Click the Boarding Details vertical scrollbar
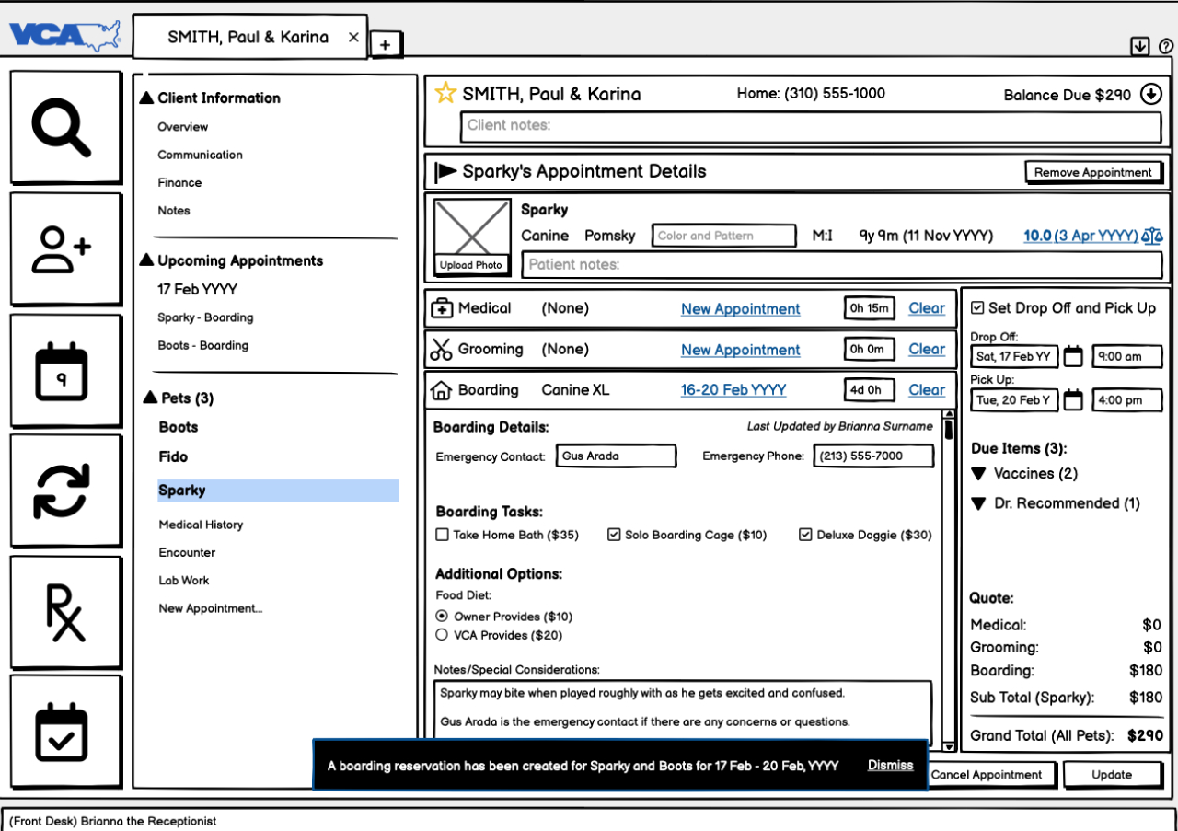This screenshot has height=831, width=1178. [x=949, y=580]
